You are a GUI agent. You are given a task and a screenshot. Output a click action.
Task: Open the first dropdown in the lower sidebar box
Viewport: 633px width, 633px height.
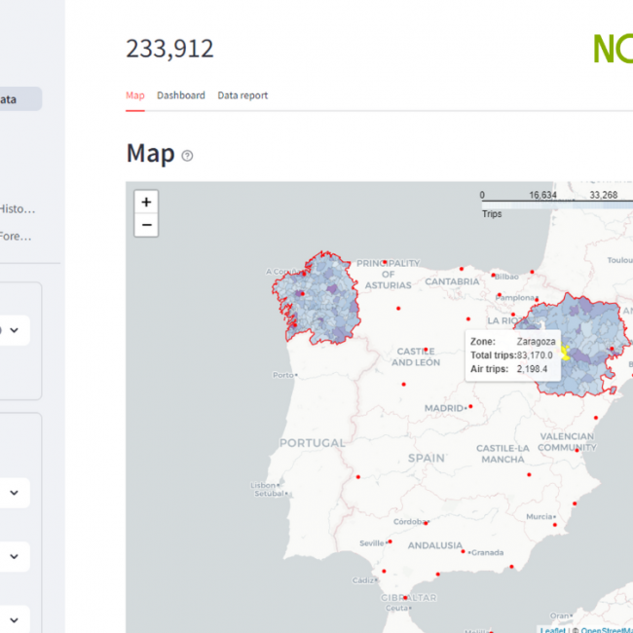click(14, 493)
